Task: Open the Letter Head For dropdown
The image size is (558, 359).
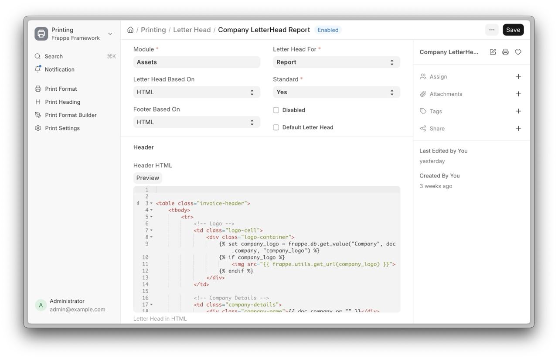Action: pyautogui.click(x=336, y=62)
